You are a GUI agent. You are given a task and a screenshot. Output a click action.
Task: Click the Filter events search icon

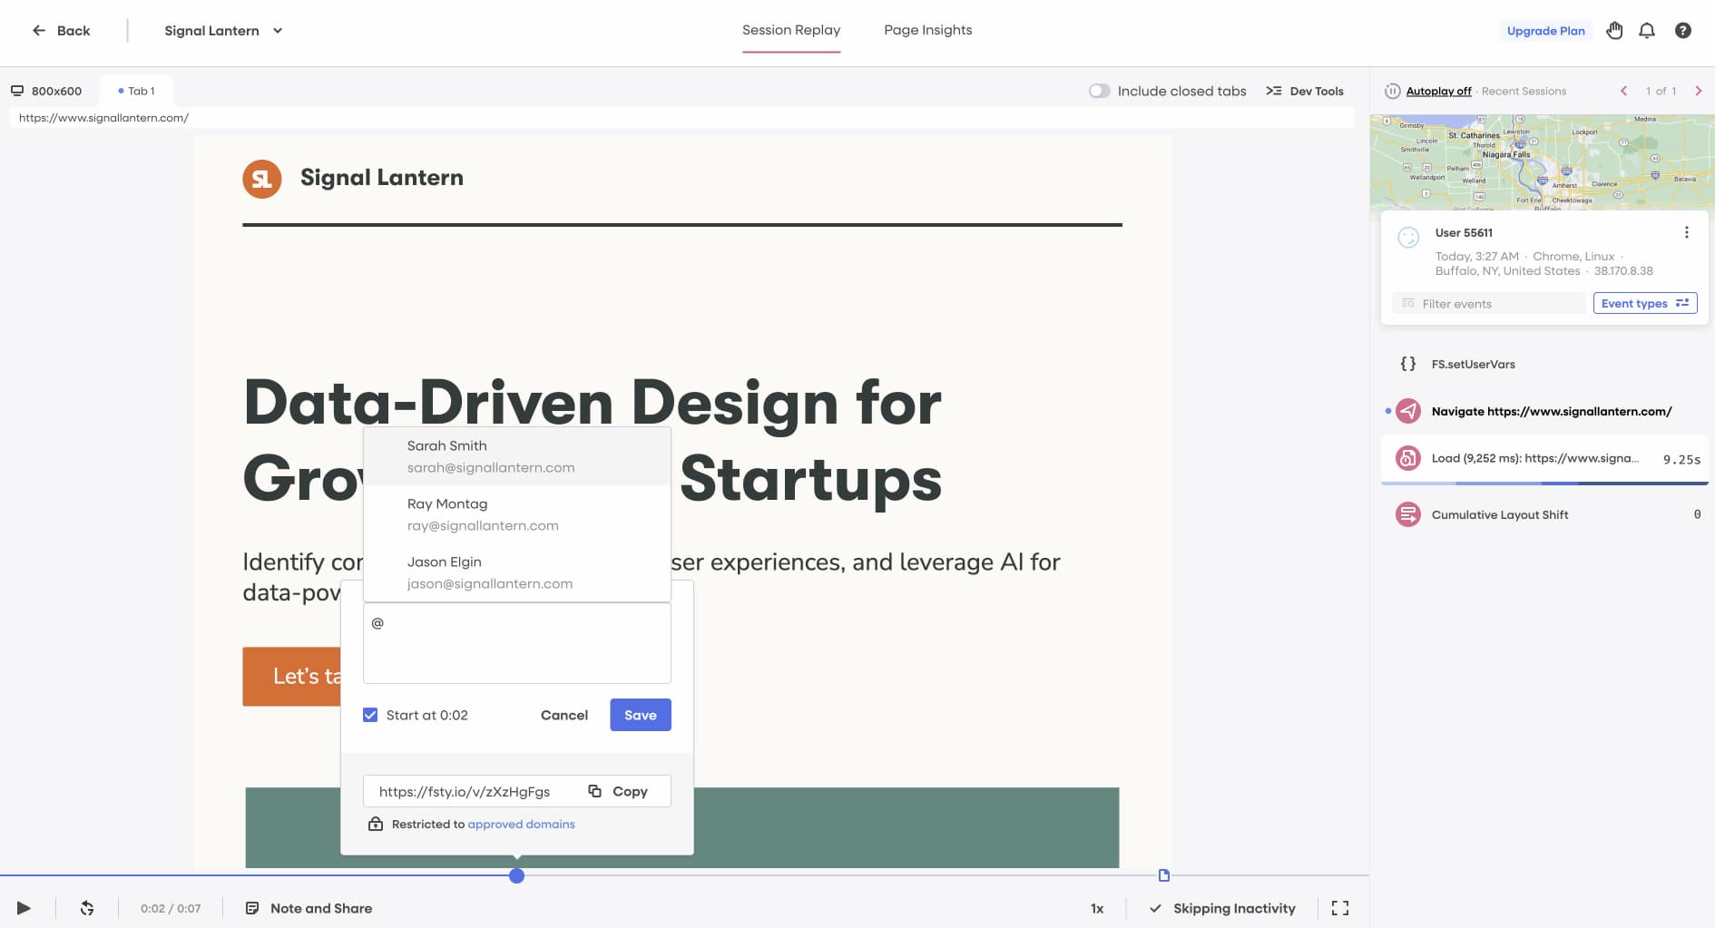tap(1407, 303)
